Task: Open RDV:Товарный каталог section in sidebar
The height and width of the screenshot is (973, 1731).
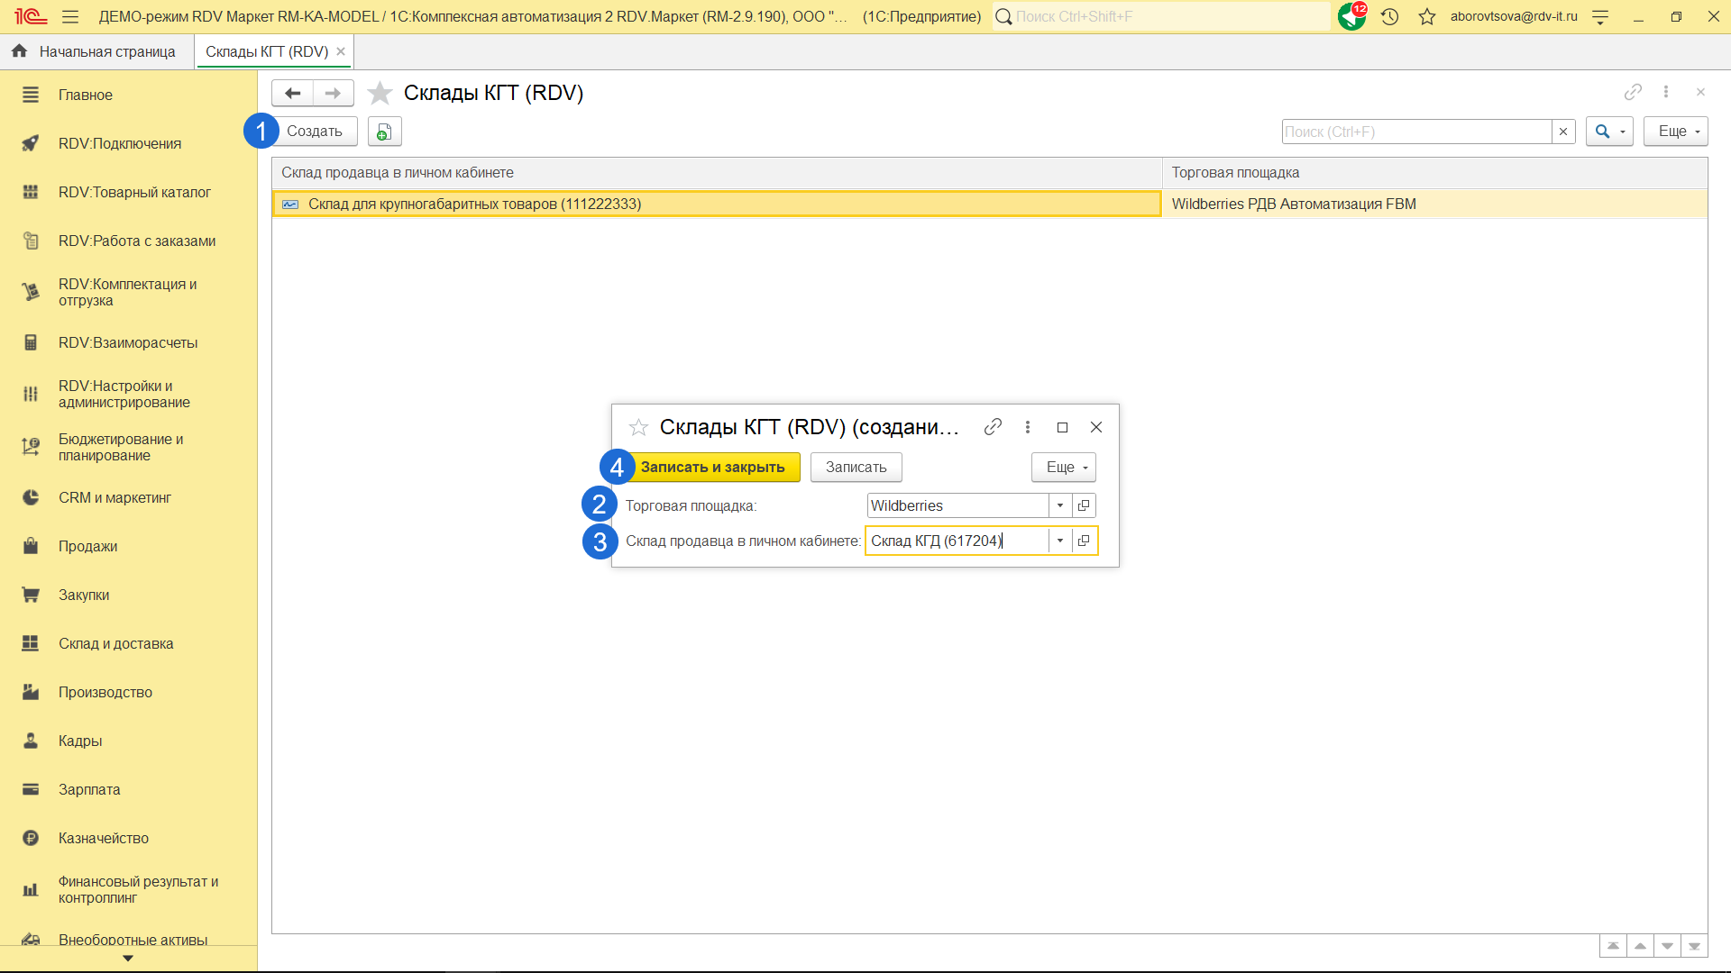Action: coord(134,192)
